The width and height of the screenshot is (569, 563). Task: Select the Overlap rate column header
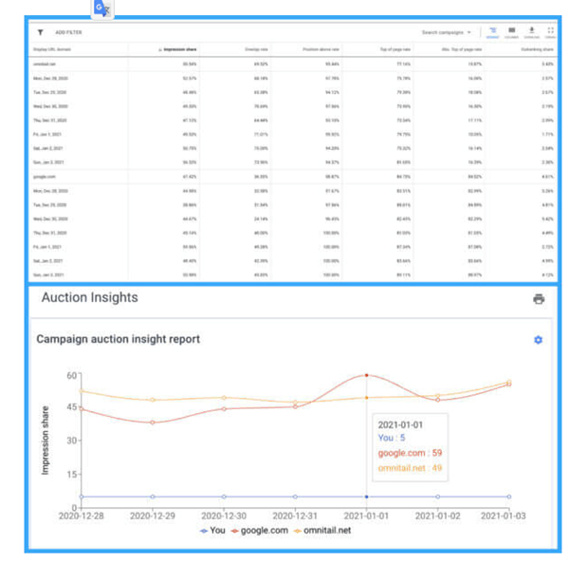pyautogui.click(x=257, y=48)
